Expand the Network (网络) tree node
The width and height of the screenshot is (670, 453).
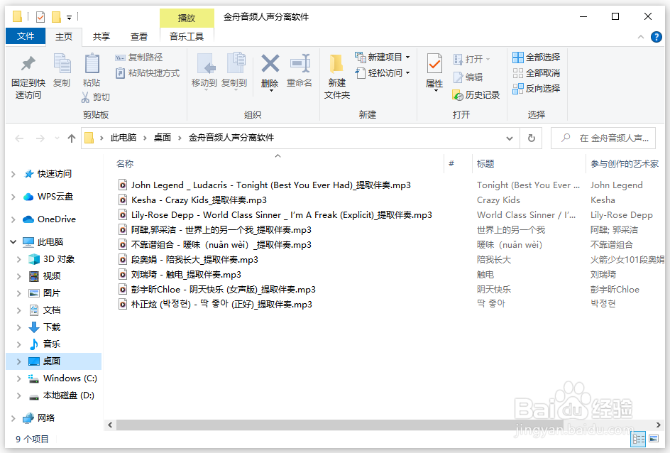(x=13, y=418)
